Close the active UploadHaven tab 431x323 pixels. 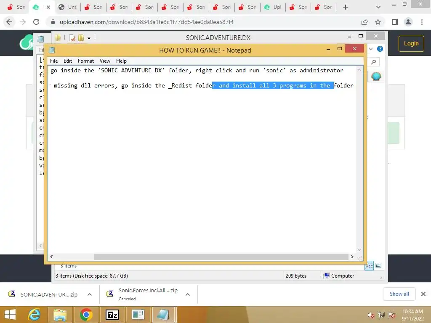(x=48, y=7)
